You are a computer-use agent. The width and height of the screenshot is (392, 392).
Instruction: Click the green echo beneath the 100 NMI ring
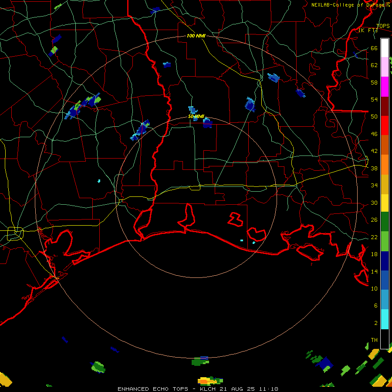pos(200,361)
